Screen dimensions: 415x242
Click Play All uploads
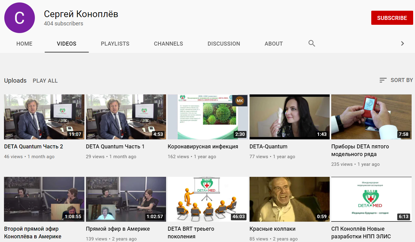45,81
